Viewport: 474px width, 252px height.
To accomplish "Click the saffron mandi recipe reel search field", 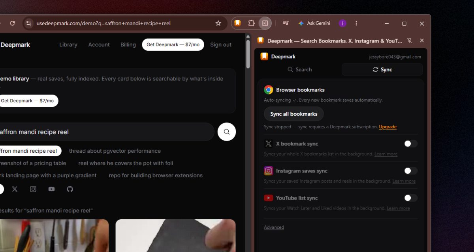I will pyautogui.click(x=107, y=132).
